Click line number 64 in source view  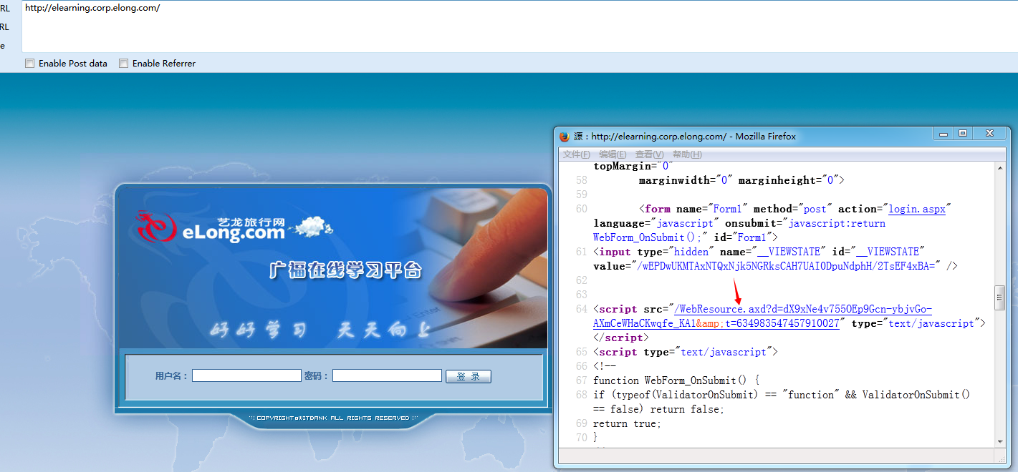(x=581, y=309)
